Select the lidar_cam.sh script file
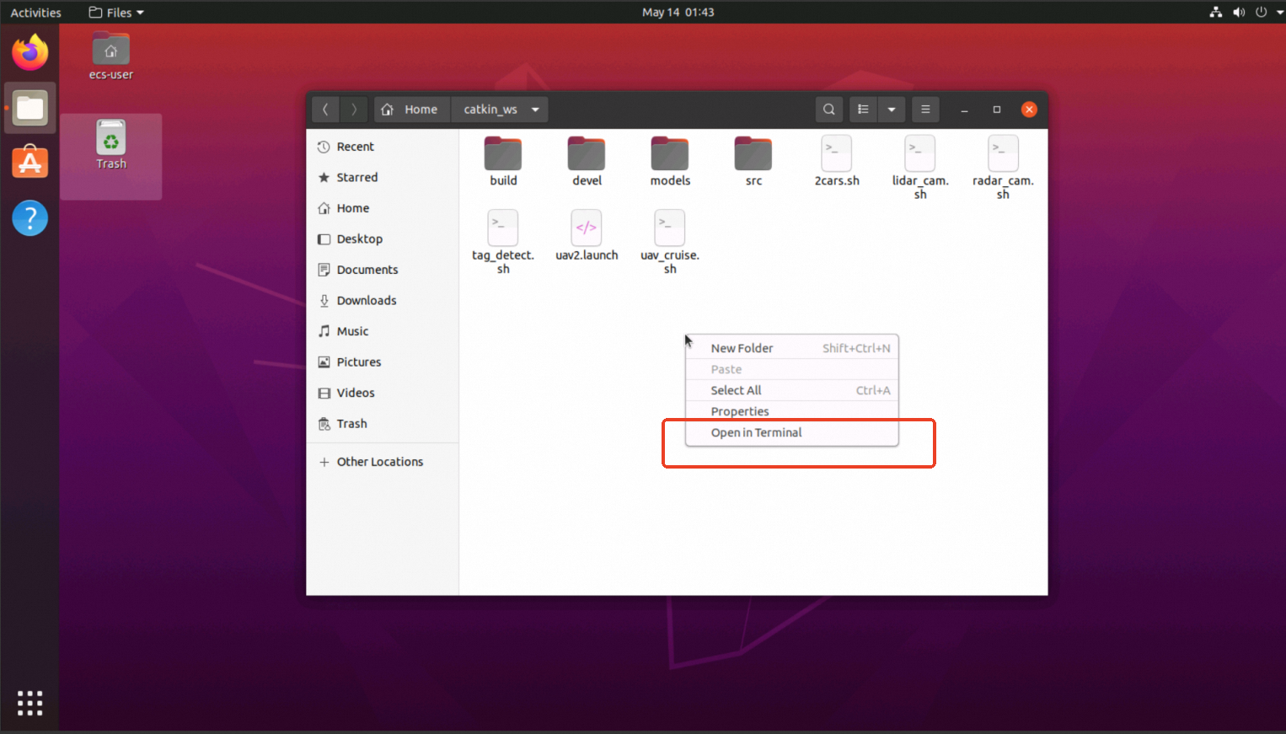The image size is (1286, 734). tap(920, 168)
